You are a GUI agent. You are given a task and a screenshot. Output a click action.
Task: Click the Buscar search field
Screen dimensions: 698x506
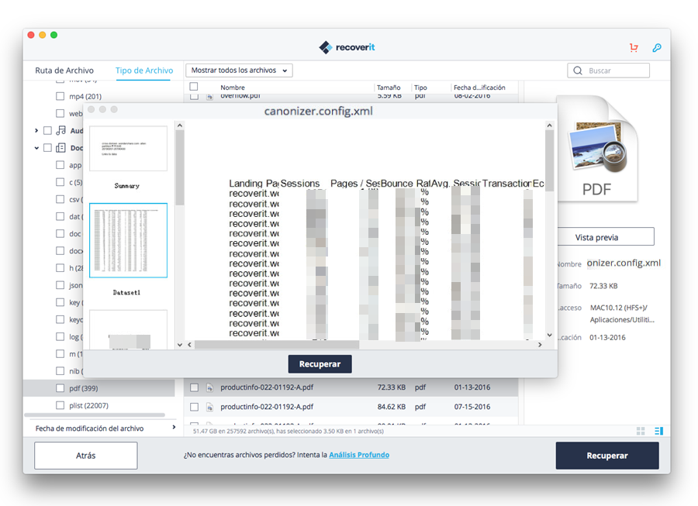[x=609, y=71]
